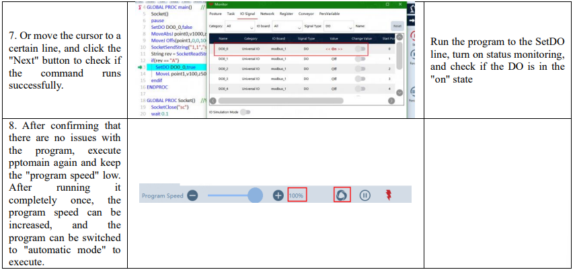Click the Value column header

click(334, 38)
